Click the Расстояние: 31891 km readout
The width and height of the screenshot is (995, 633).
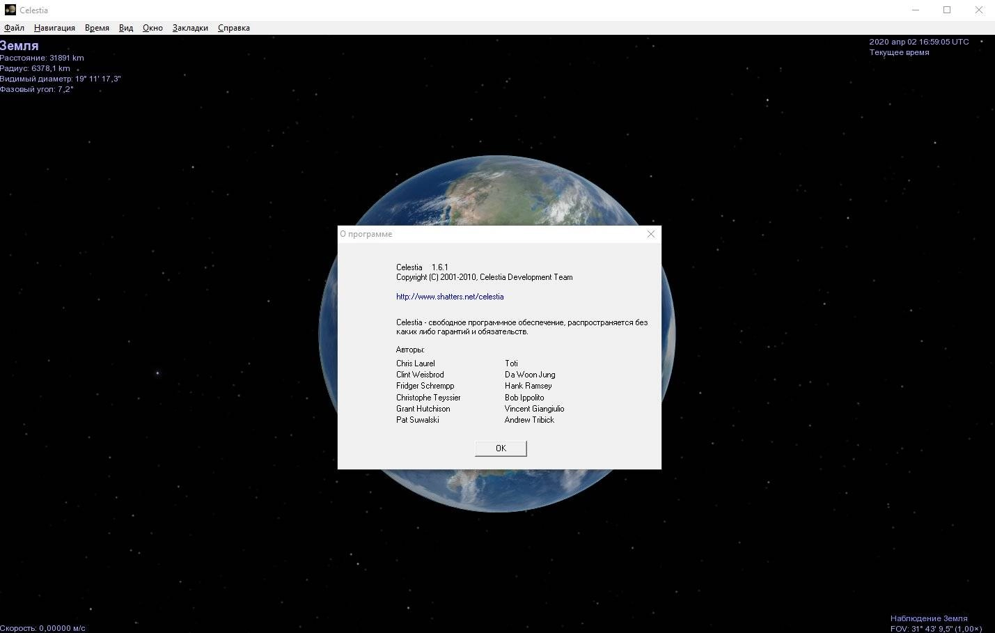(x=42, y=58)
